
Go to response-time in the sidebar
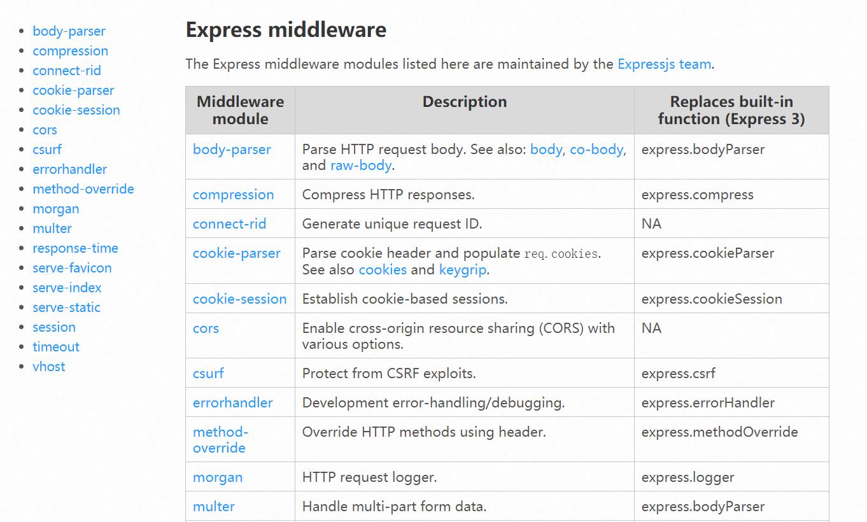(75, 248)
